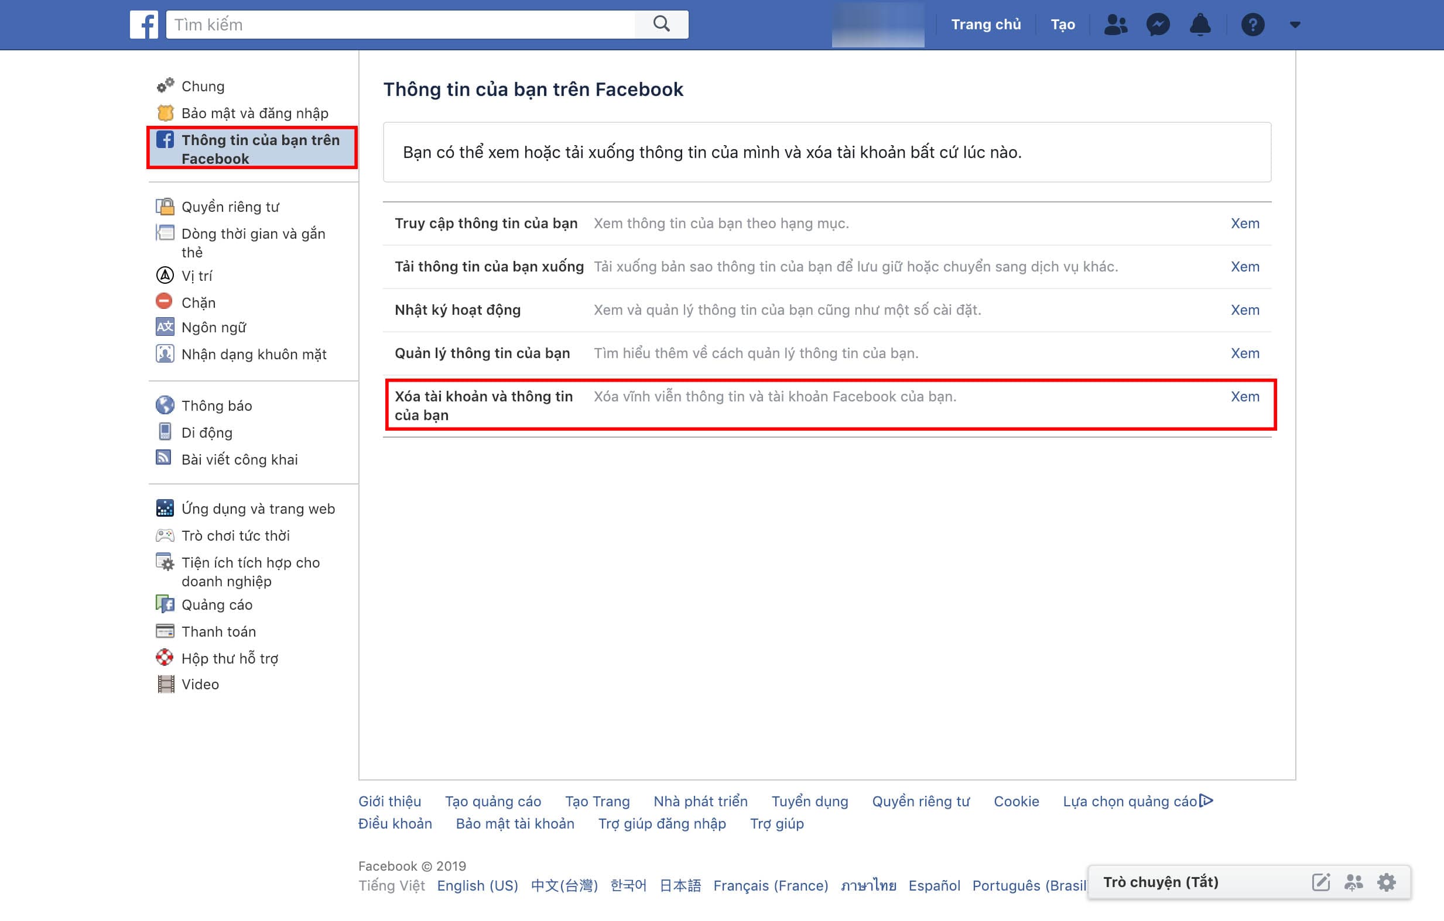Open the Chung settings section
The image size is (1444, 921).
click(203, 86)
